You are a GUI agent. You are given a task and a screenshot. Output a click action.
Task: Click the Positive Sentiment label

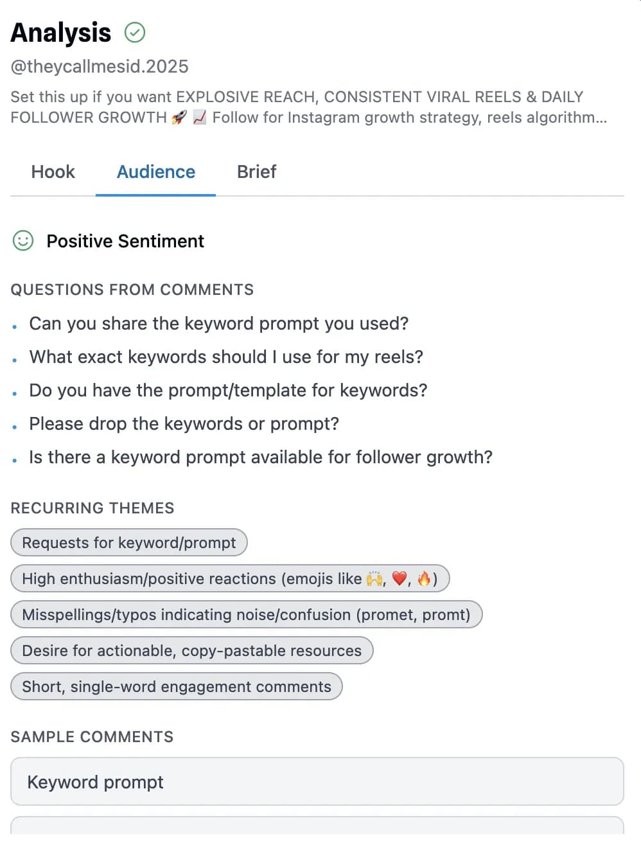125,242
